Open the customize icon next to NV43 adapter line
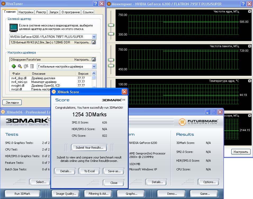 pos(94,42)
